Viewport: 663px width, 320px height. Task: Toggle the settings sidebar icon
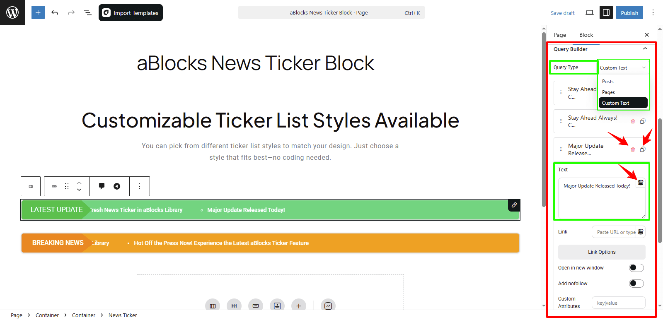tap(606, 12)
